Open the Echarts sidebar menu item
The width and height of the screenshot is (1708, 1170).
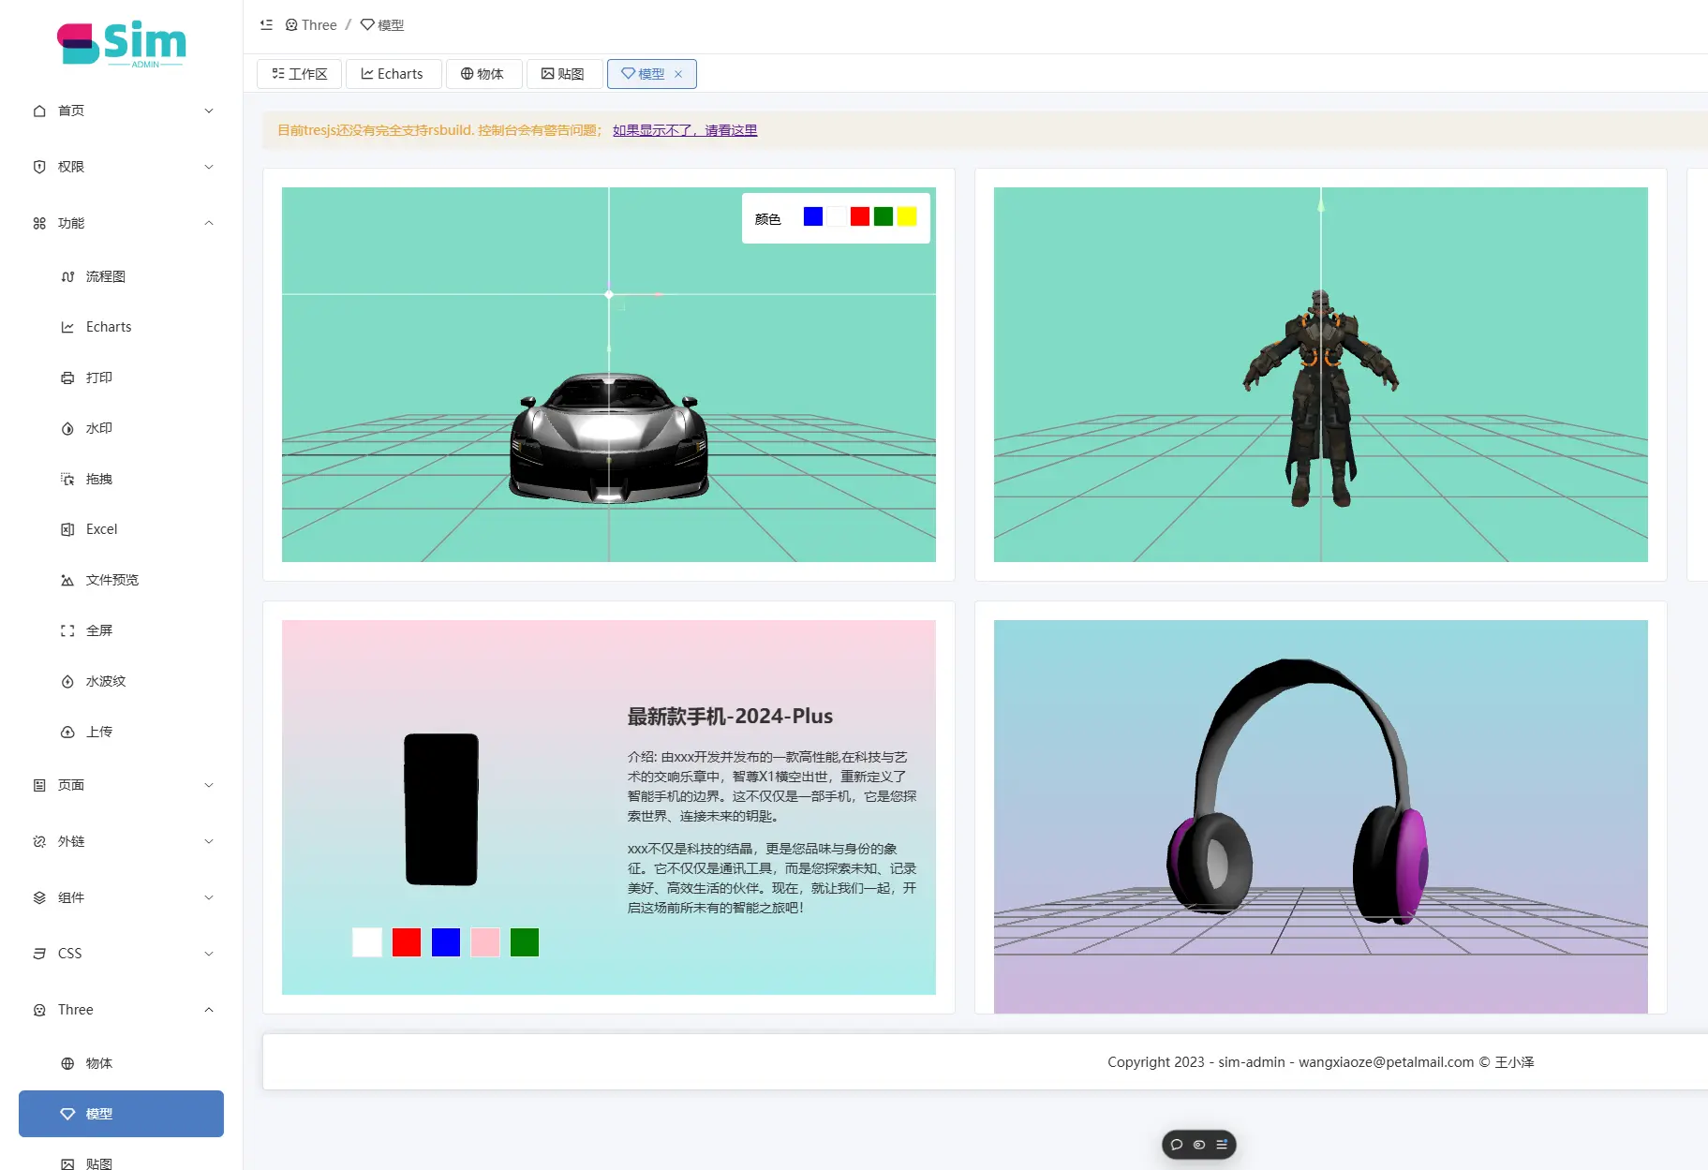tap(122, 327)
